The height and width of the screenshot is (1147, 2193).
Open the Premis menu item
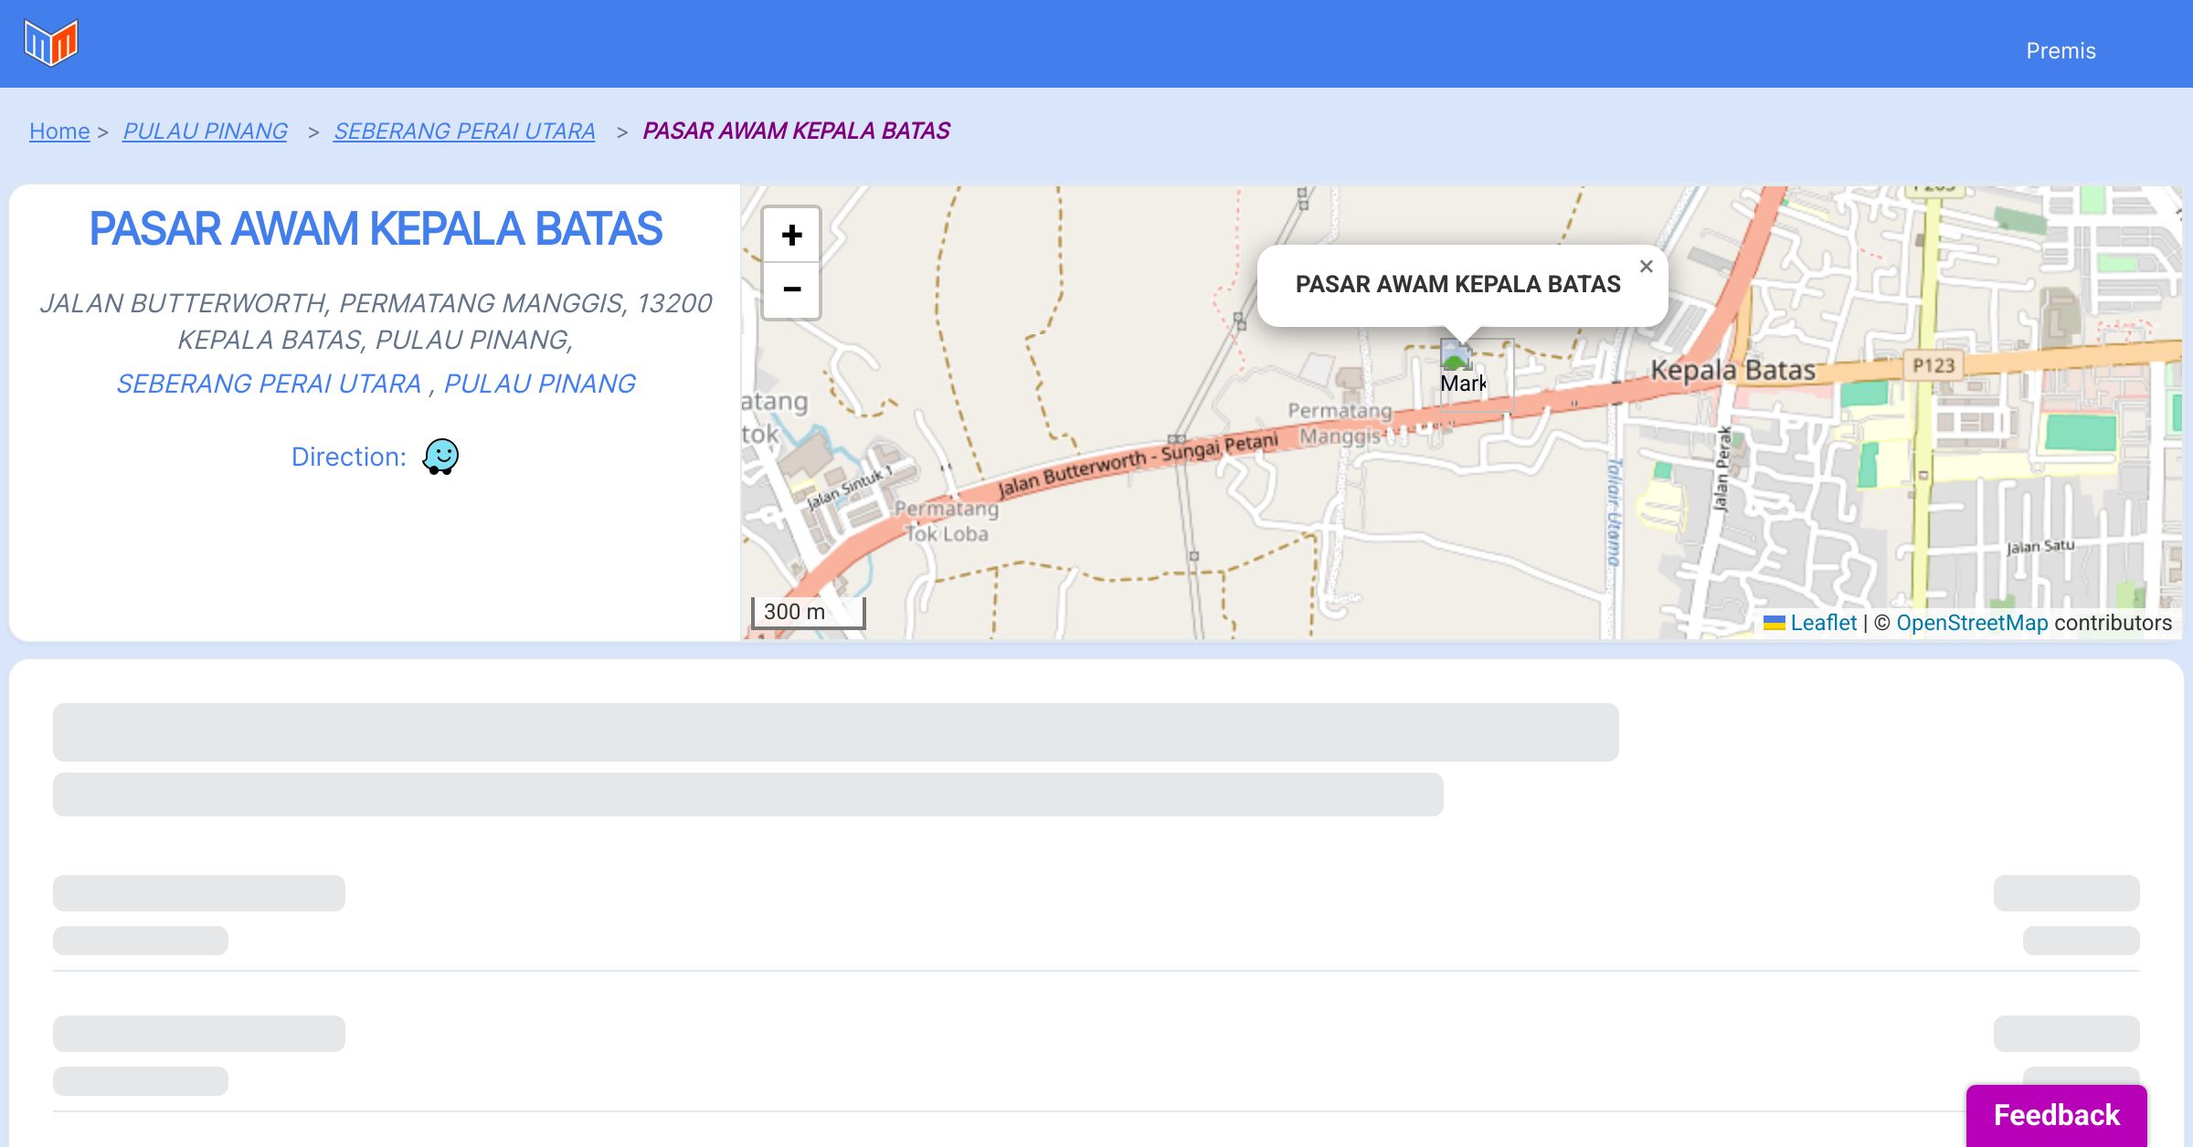tap(2061, 51)
